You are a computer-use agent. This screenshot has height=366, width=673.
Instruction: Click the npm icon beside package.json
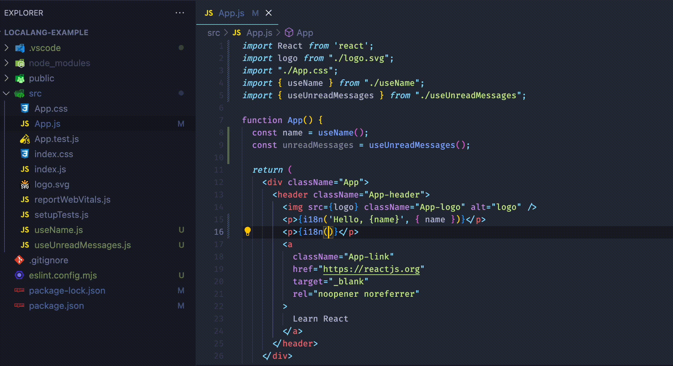tap(19, 306)
